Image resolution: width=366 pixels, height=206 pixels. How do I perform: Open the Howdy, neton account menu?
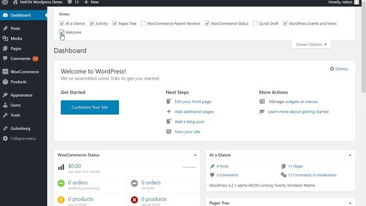[x=343, y=2]
